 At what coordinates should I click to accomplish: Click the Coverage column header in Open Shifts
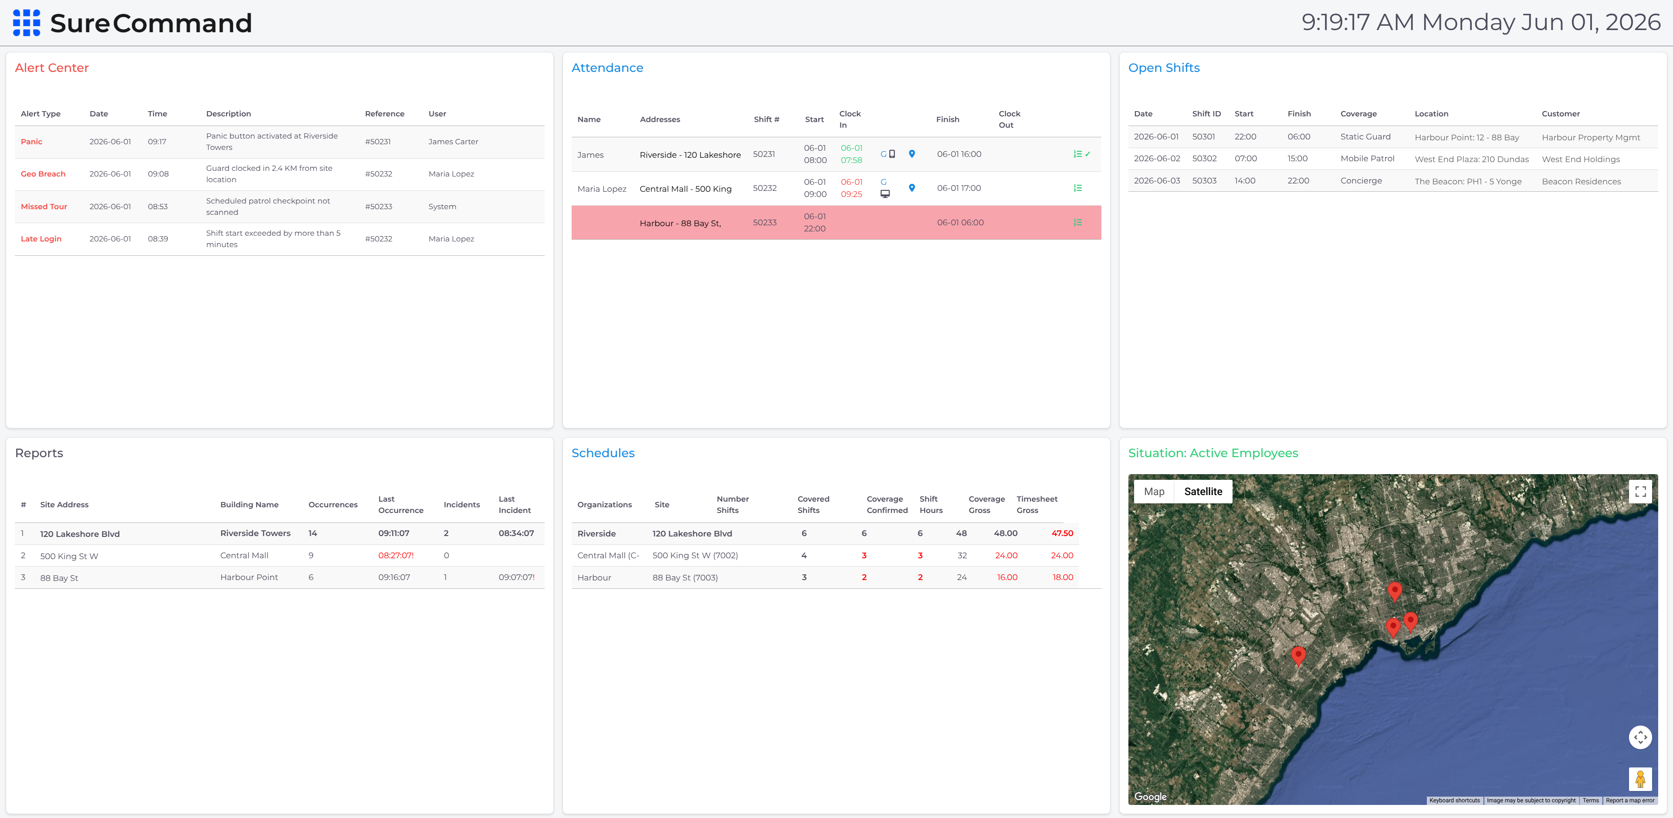pyautogui.click(x=1359, y=114)
